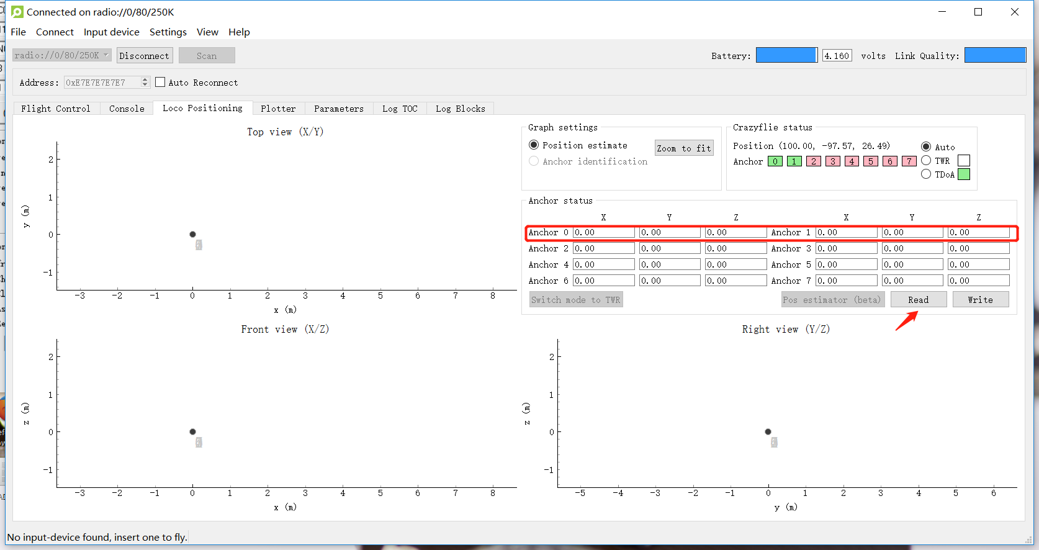The image size is (1039, 550).
Task: Choose the Auto mode radio button
Action: click(926, 147)
